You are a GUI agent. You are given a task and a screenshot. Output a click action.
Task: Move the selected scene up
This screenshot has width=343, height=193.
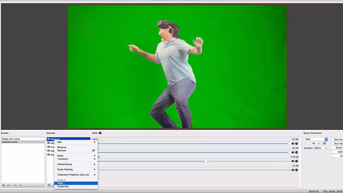[15, 185]
